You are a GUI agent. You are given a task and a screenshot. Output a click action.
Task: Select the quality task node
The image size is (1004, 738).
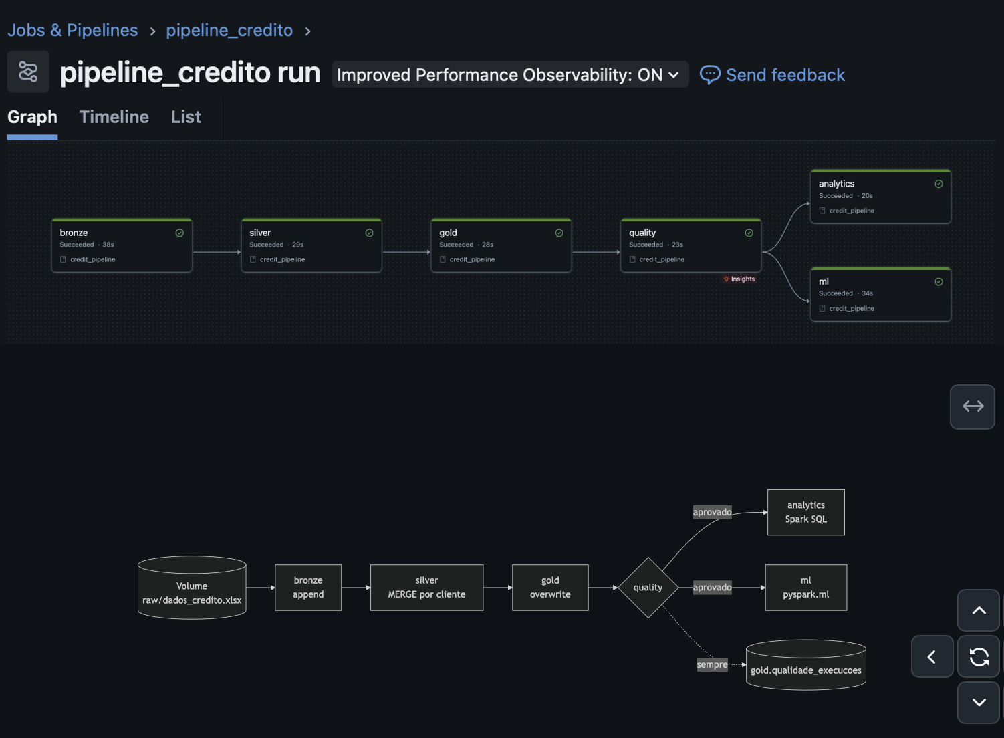[691, 245]
